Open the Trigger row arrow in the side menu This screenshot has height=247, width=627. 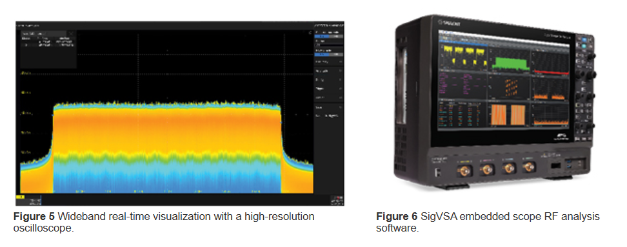(x=341, y=89)
